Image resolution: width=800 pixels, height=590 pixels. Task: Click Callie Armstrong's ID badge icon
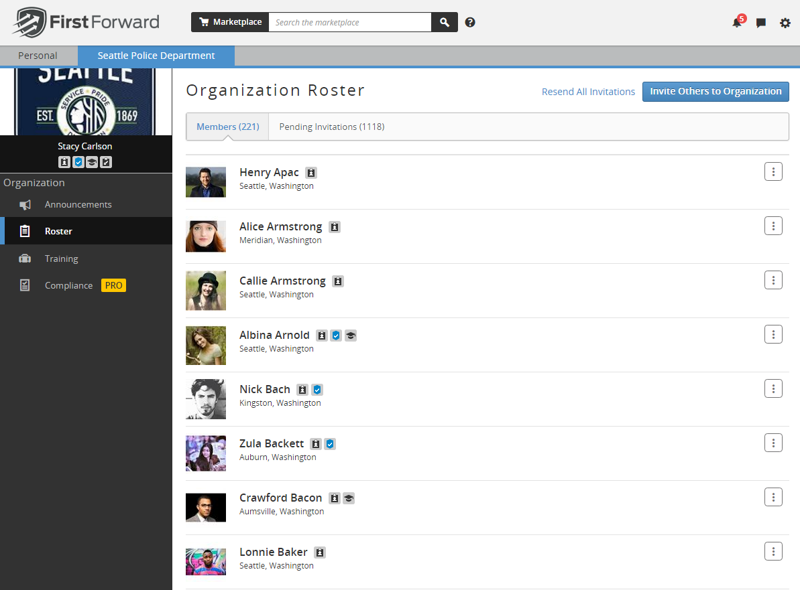coord(338,281)
